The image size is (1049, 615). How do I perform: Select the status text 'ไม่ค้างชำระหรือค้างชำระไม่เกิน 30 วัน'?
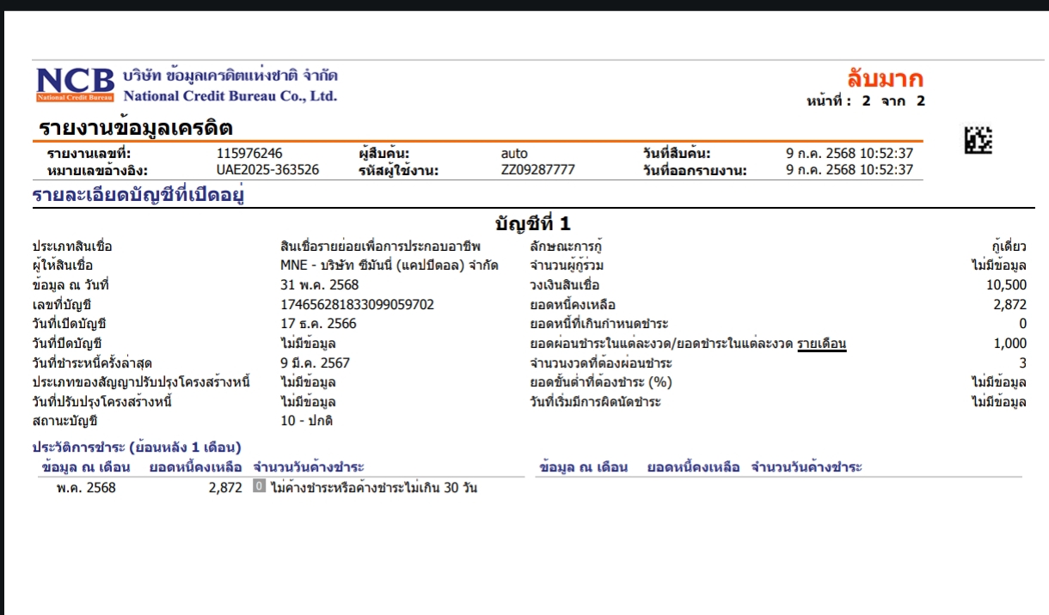click(373, 488)
